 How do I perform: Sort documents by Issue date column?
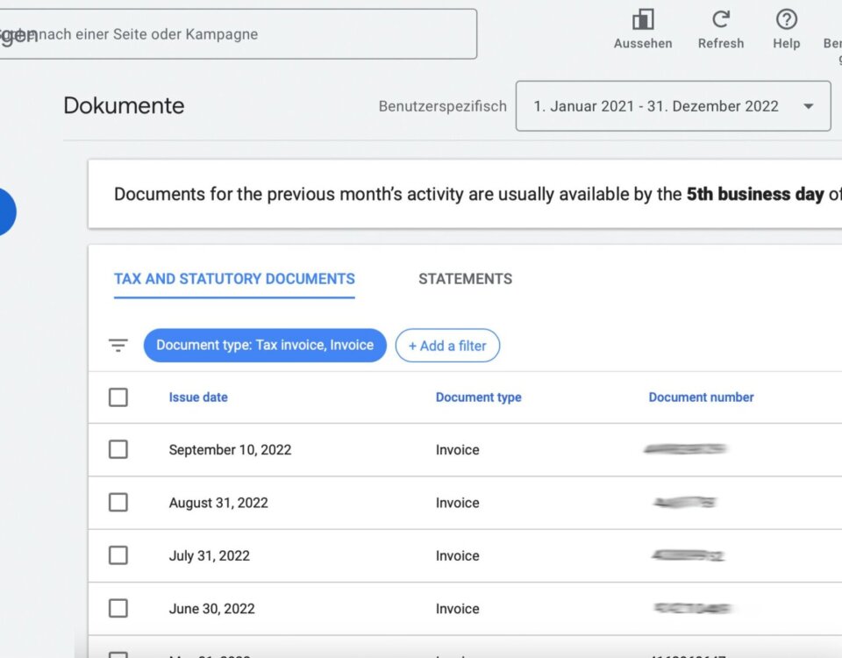(198, 397)
